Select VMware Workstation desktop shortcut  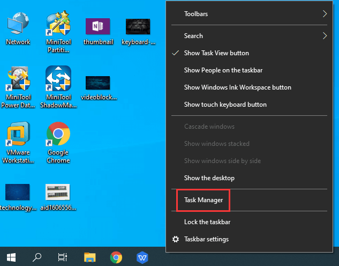click(x=18, y=134)
